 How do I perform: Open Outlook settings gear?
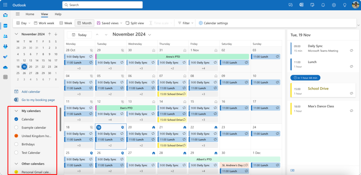click(334, 5)
